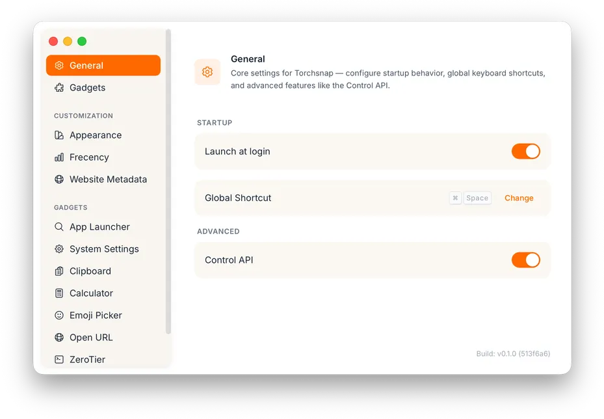The width and height of the screenshot is (604, 419).
Task: Click the Appearance palette icon in sidebar
Action: click(x=59, y=135)
